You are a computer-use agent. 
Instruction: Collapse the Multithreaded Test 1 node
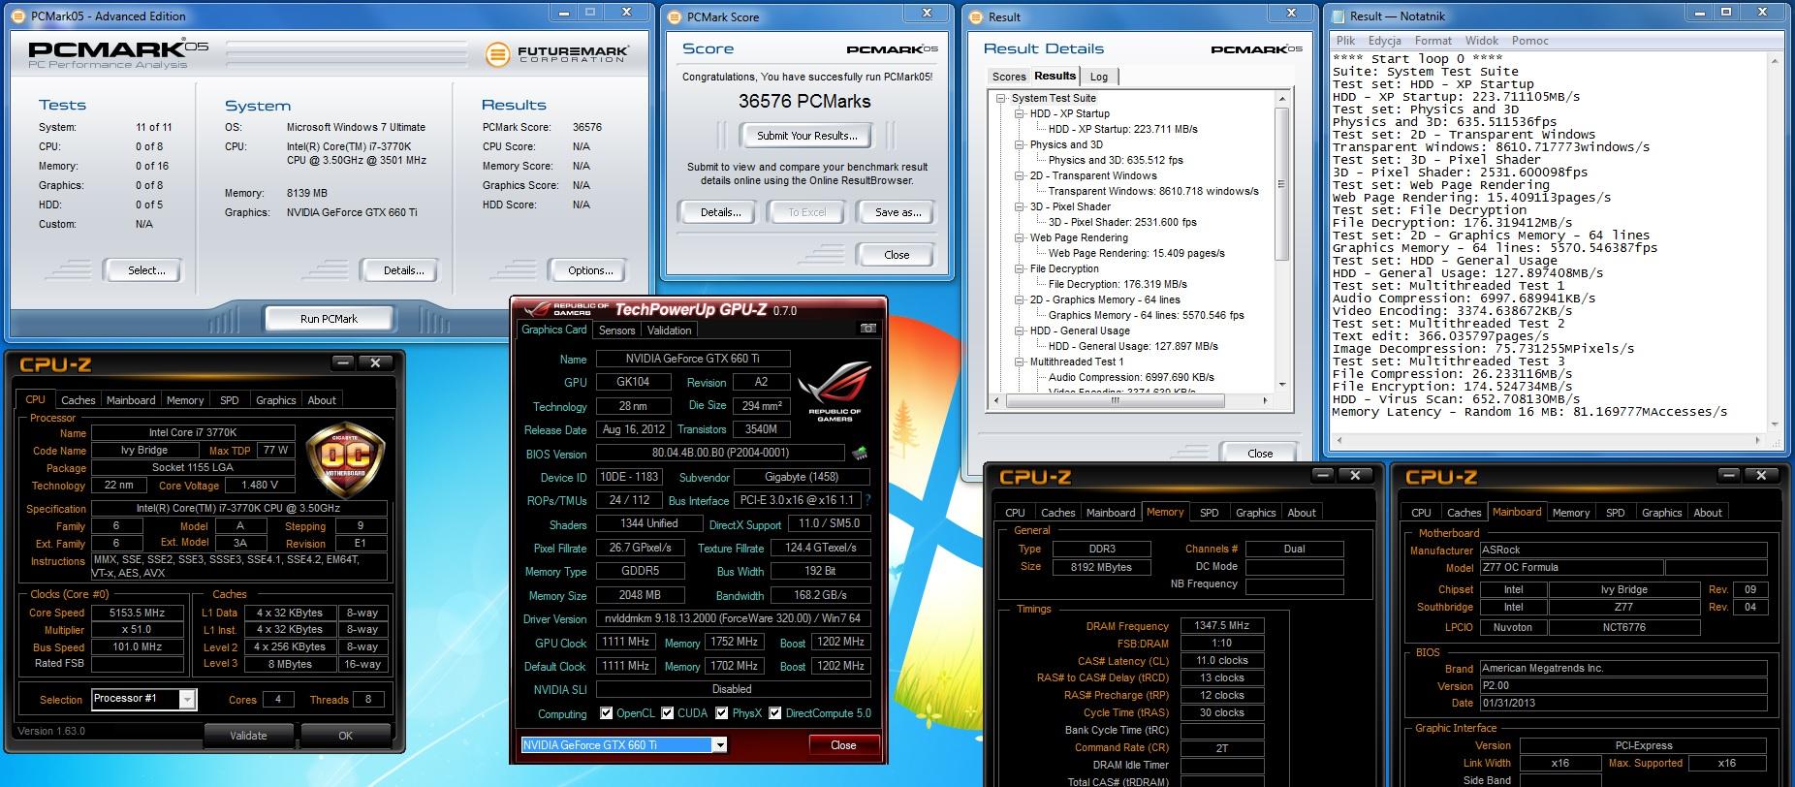[x=1021, y=362]
